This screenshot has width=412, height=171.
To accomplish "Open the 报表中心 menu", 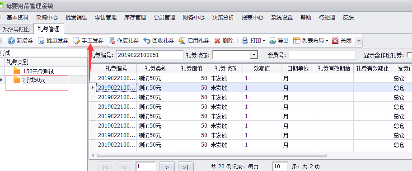I will click(x=253, y=18).
